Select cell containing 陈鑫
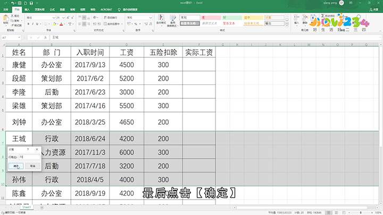The width and height of the screenshot is (383, 215). (x=19, y=193)
